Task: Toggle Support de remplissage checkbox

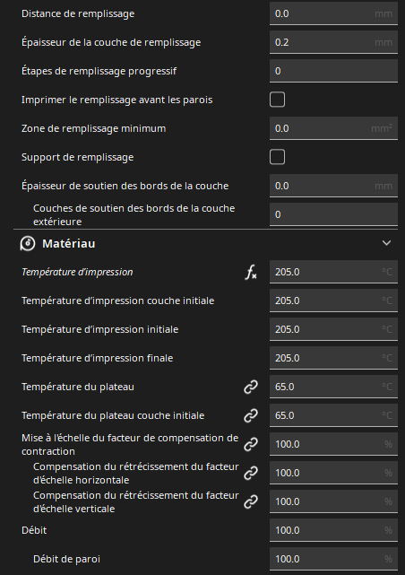Action: pos(277,157)
